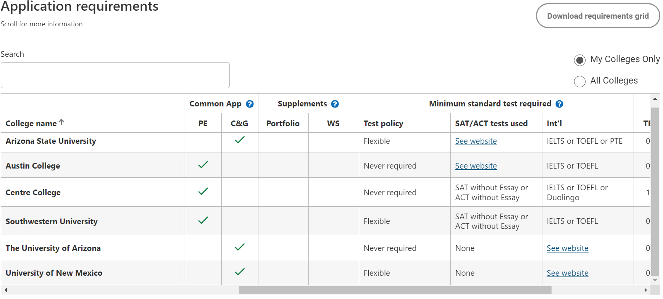
Task: Click The University of Arizona C&G checkmark
Action: 240,247
